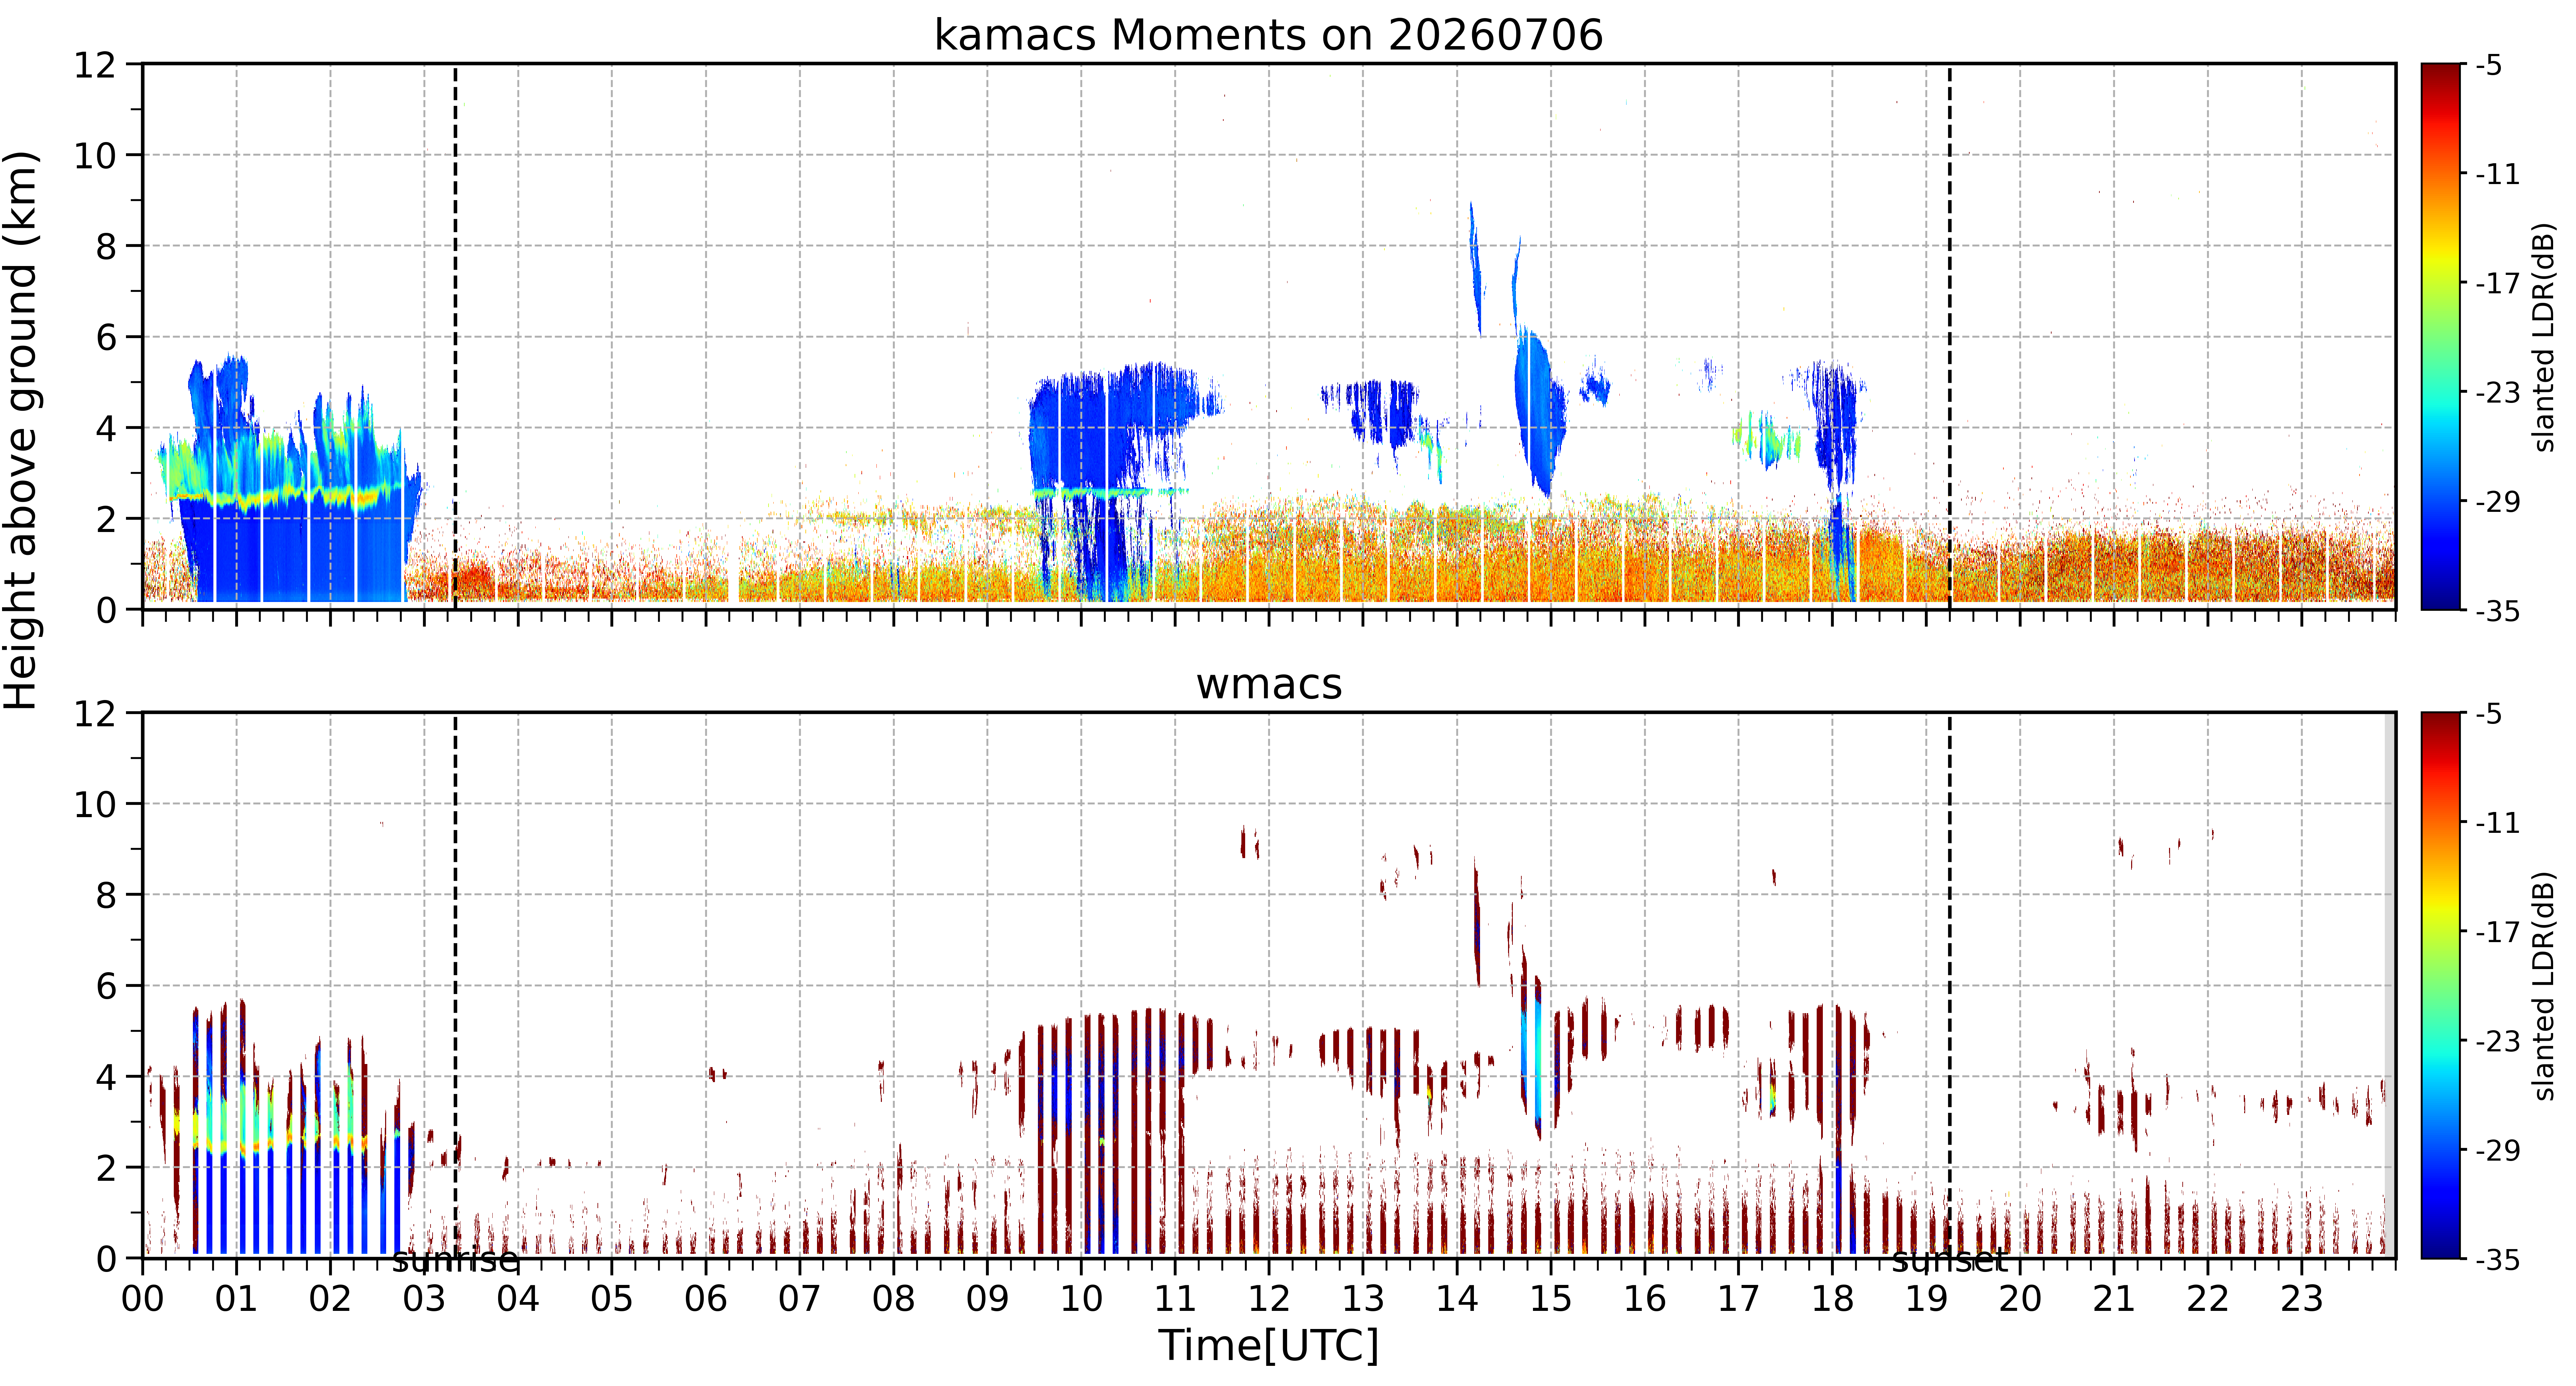Viewport: 2576px width, 1386px height.
Task: Click the '6' km tick on bottom plot
Action: point(106,986)
